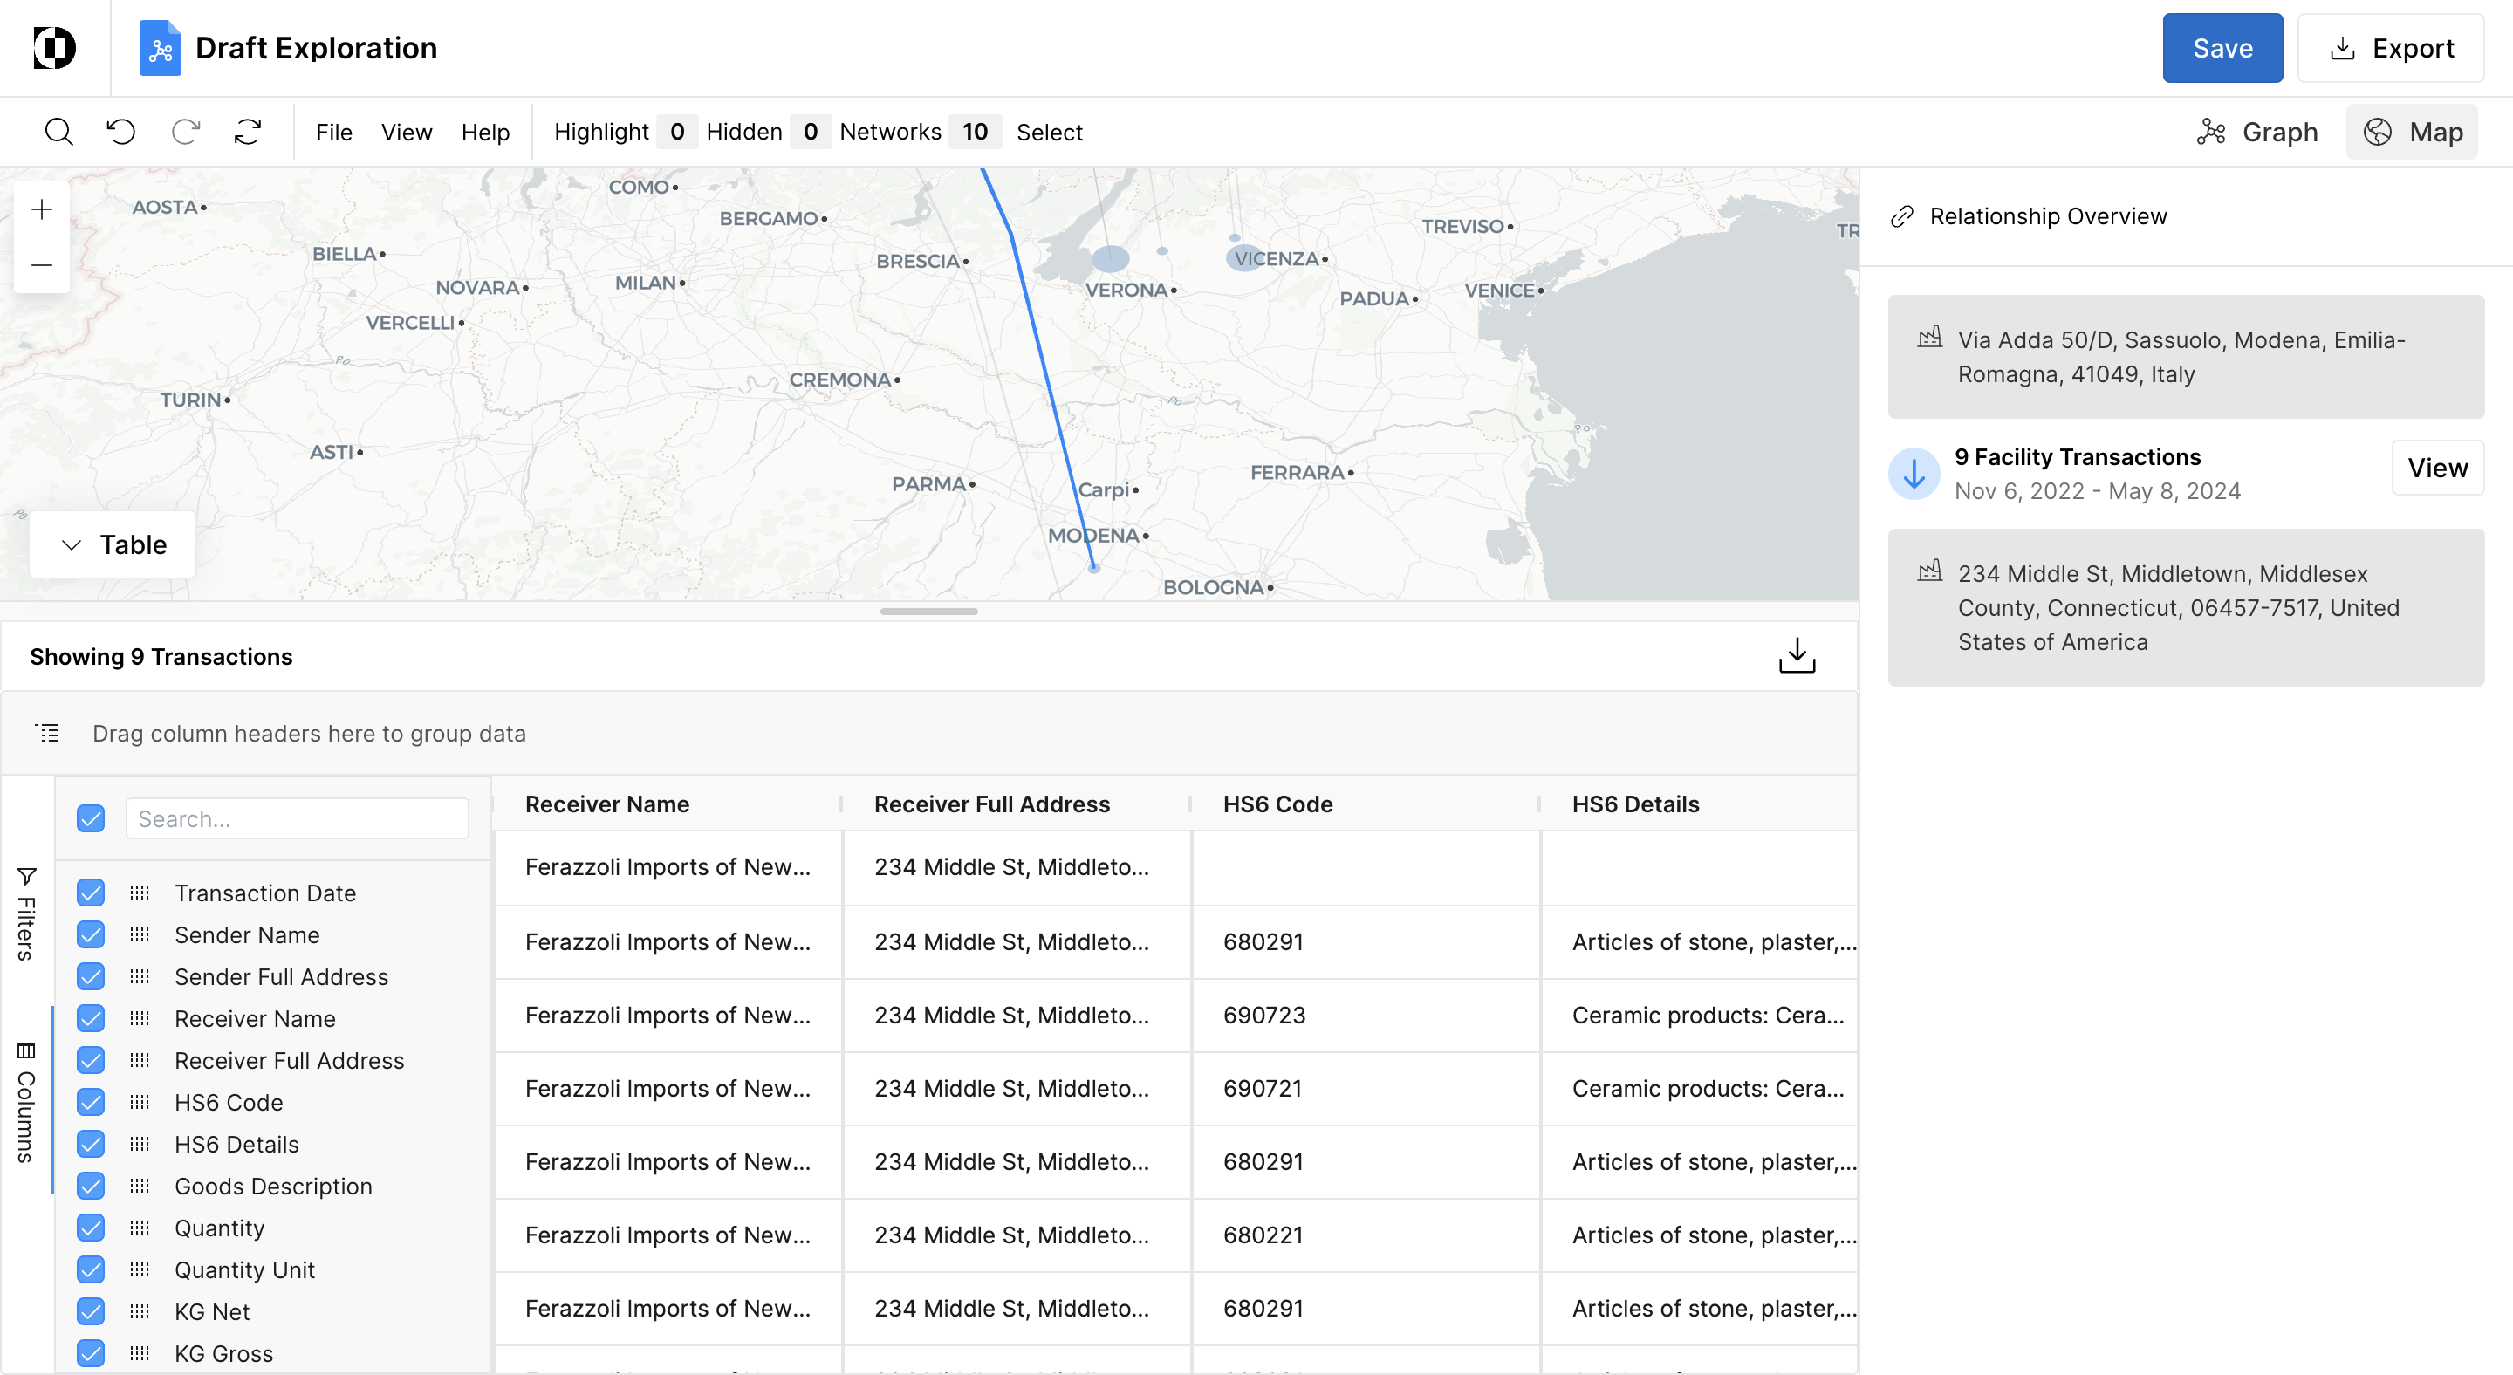The height and width of the screenshot is (1375, 2513).
Task: Click the column Search input field
Action: (x=297, y=819)
